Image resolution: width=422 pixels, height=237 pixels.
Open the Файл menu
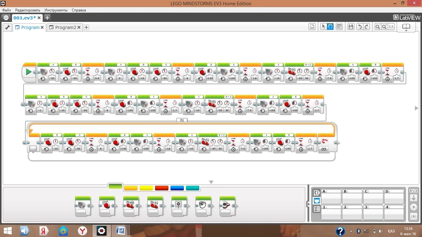tap(6, 10)
